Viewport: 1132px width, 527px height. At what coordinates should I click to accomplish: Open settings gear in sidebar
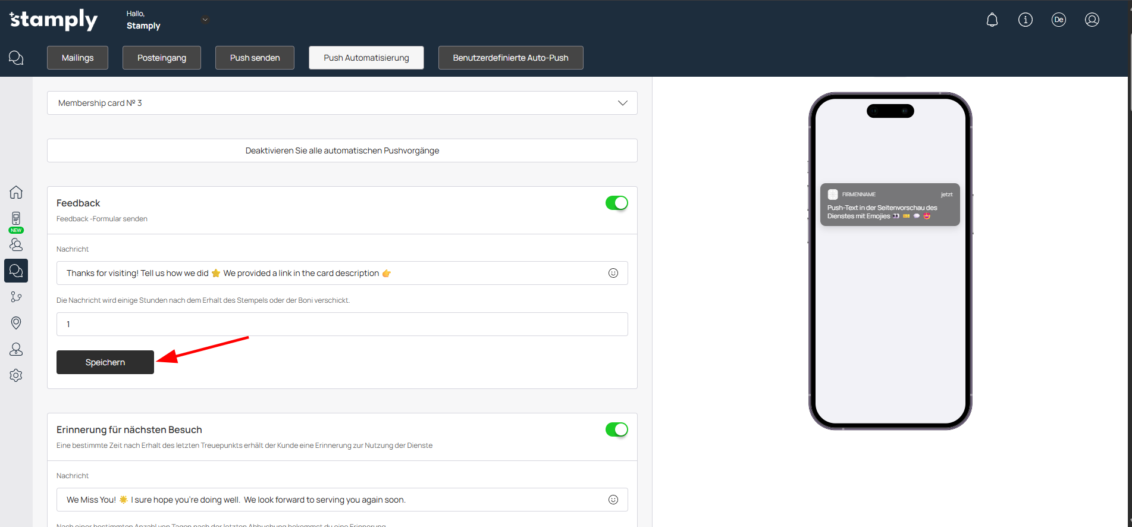[16, 375]
